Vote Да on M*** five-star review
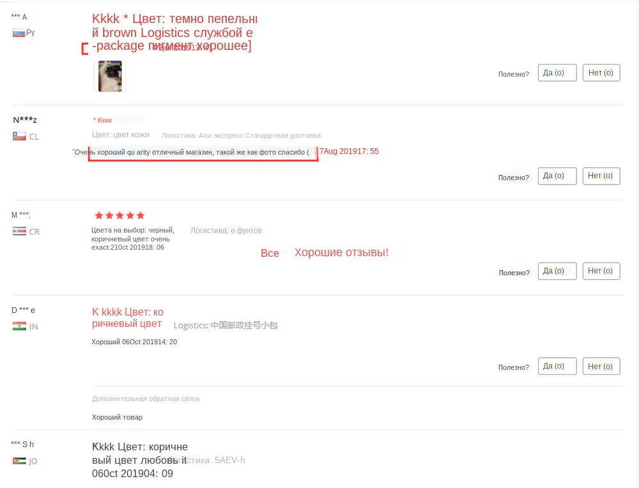The width and height of the screenshot is (639, 488). point(557,271)
